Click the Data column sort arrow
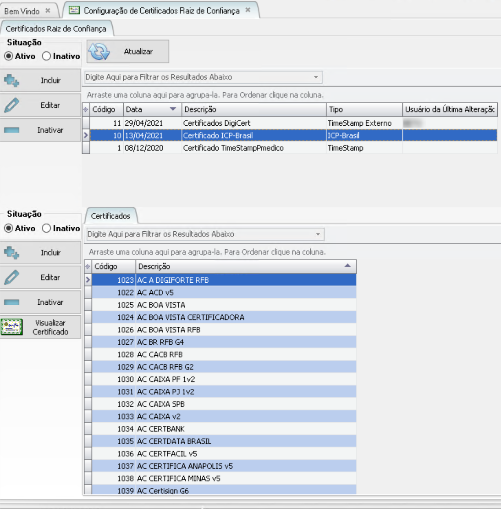Screen dimensions: 501x509 click(x=173, y=109)
